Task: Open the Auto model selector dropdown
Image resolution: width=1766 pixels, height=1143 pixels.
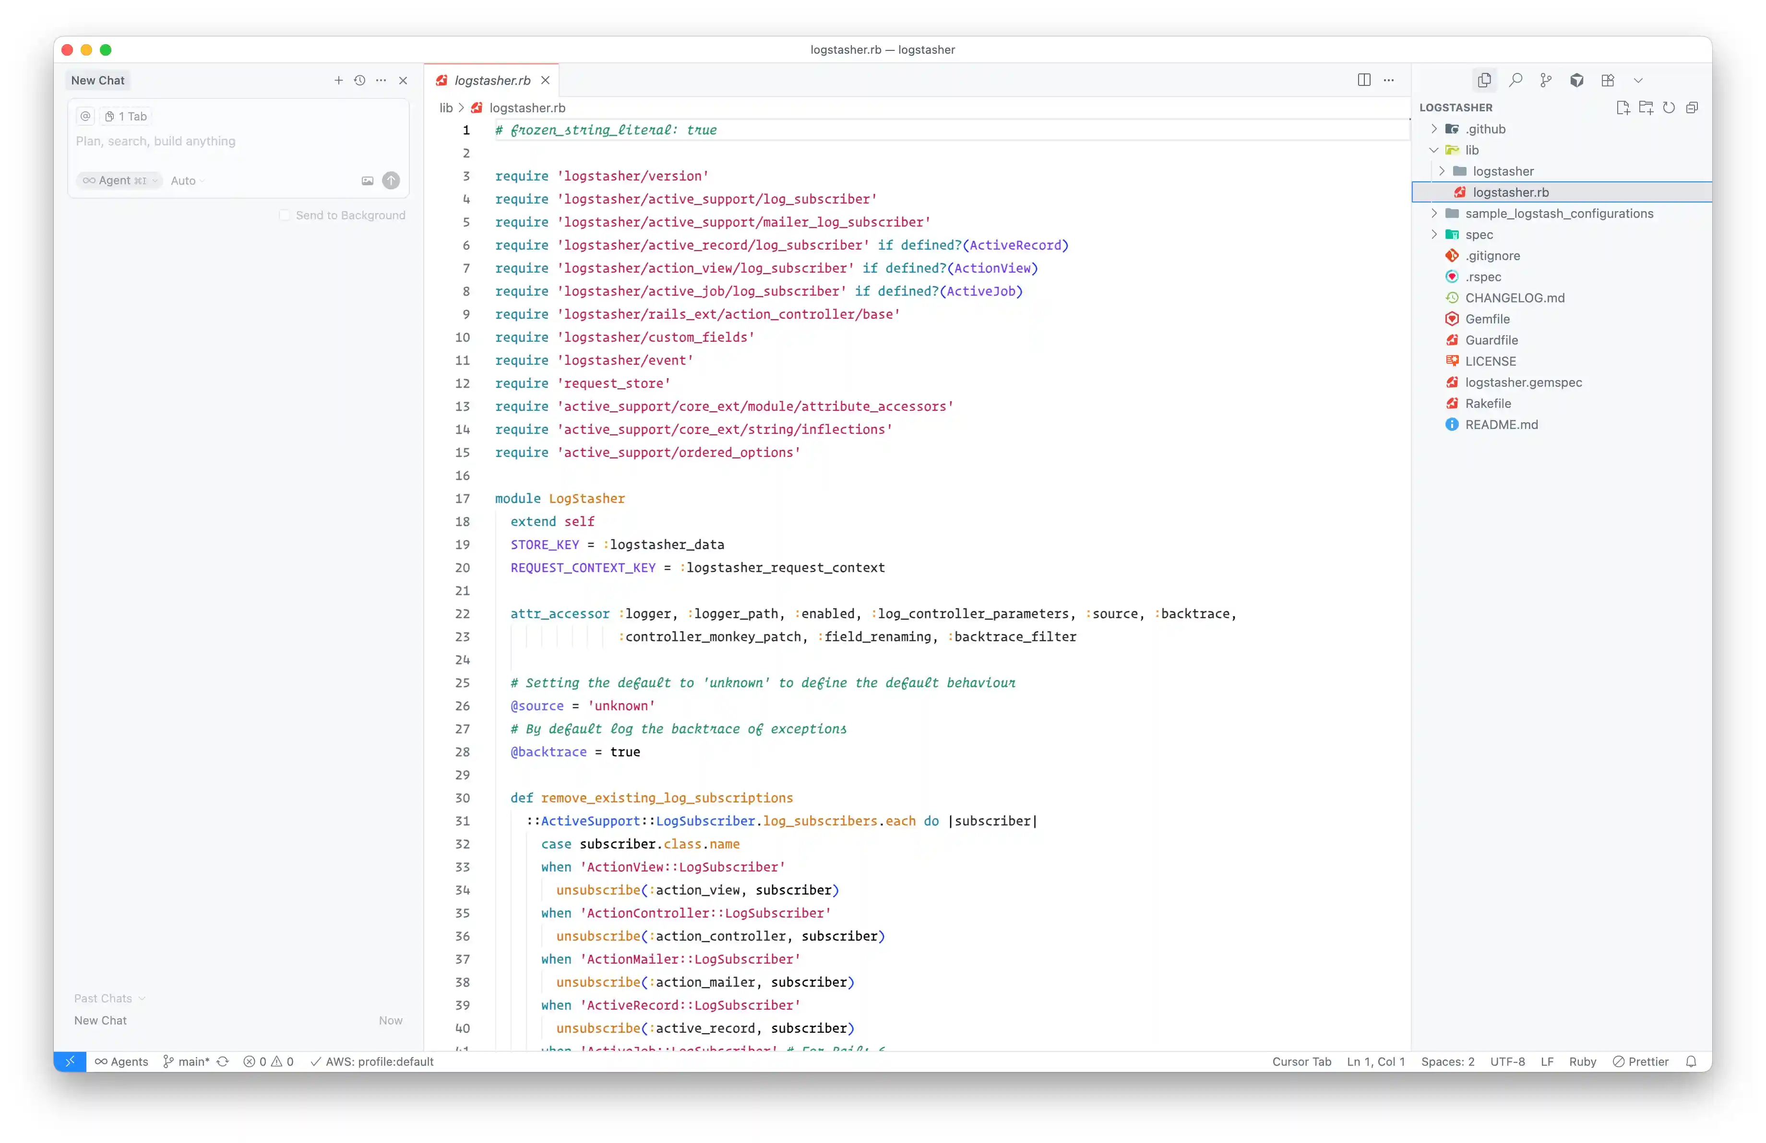Action: 187,180
